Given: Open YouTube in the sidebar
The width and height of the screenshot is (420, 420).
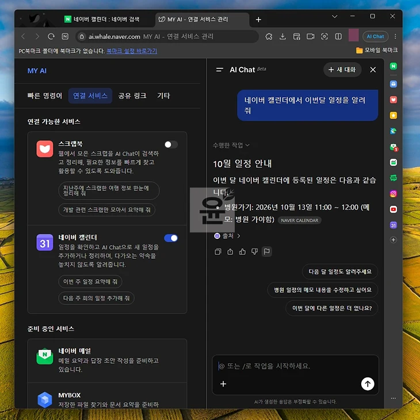Looking at the screenshot, I should pyautogui.click(x=393, y=209).
